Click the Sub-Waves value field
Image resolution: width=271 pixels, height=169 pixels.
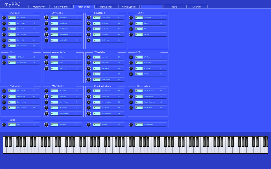pyautogui.click(x=97, y=68)
